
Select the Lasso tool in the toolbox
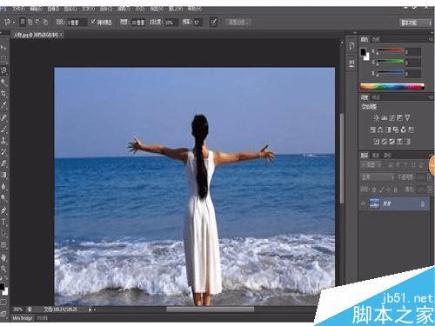tap(3, 70)
